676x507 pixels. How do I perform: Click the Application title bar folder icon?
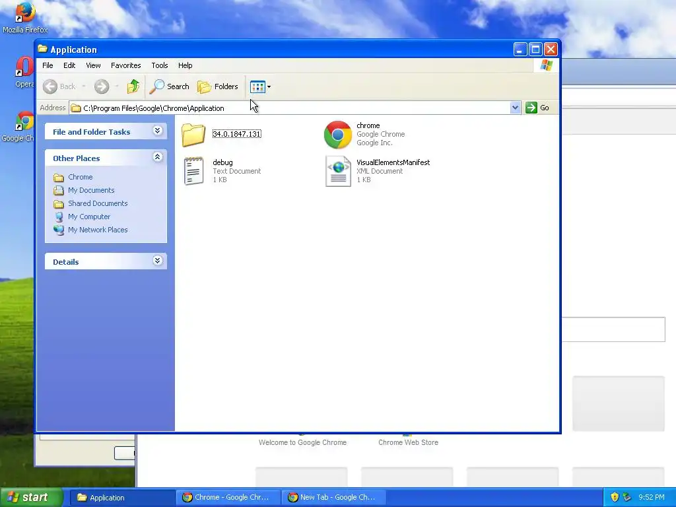point(42,49)
